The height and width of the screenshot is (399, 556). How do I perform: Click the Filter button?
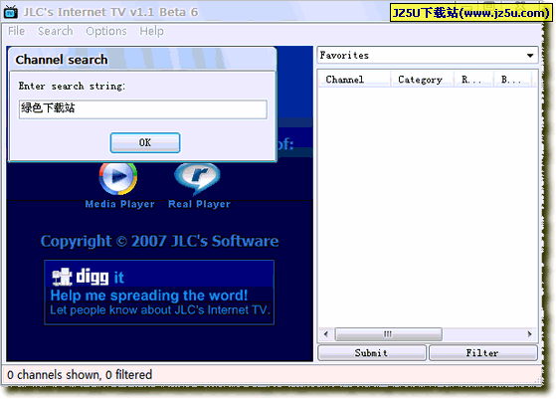[483, 353]
